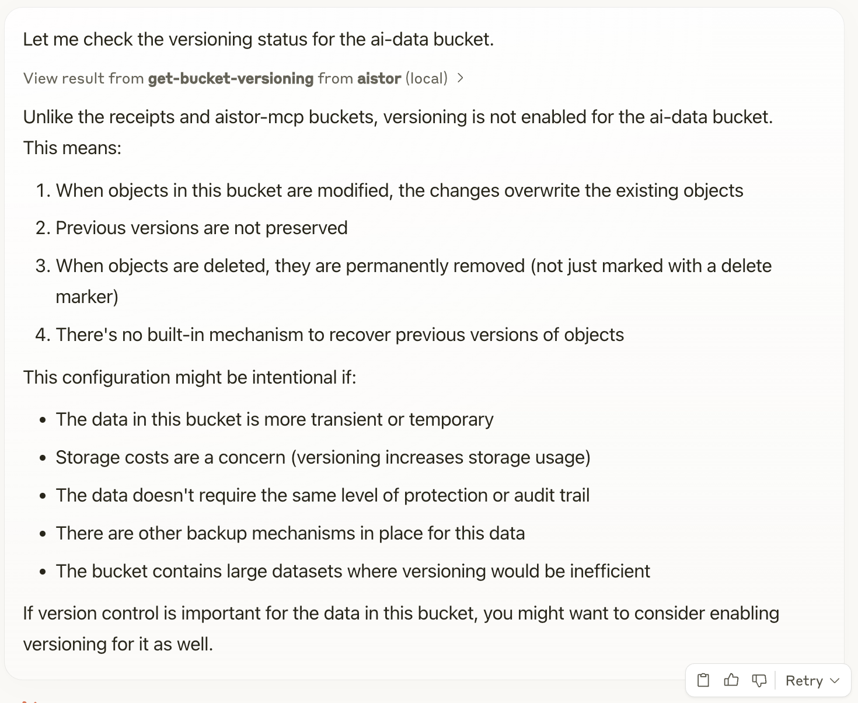Click list item "Previous versions are not preserved"
The image size is (858, 703).
coord(201,228)
